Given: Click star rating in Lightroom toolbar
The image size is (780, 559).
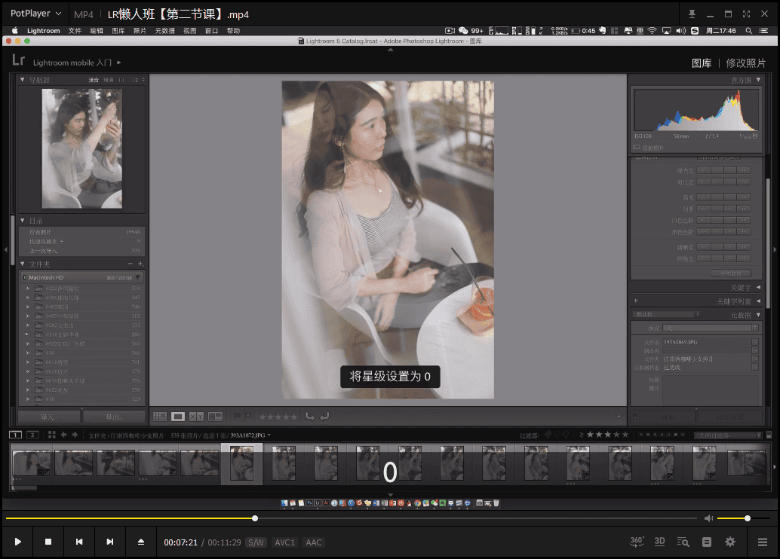Looking at the screenshot, I should click(x=278, y=417).
